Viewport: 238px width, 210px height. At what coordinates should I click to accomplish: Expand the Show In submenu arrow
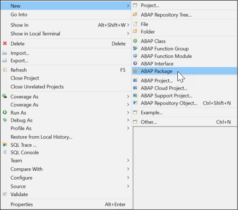tap(128, 25)
